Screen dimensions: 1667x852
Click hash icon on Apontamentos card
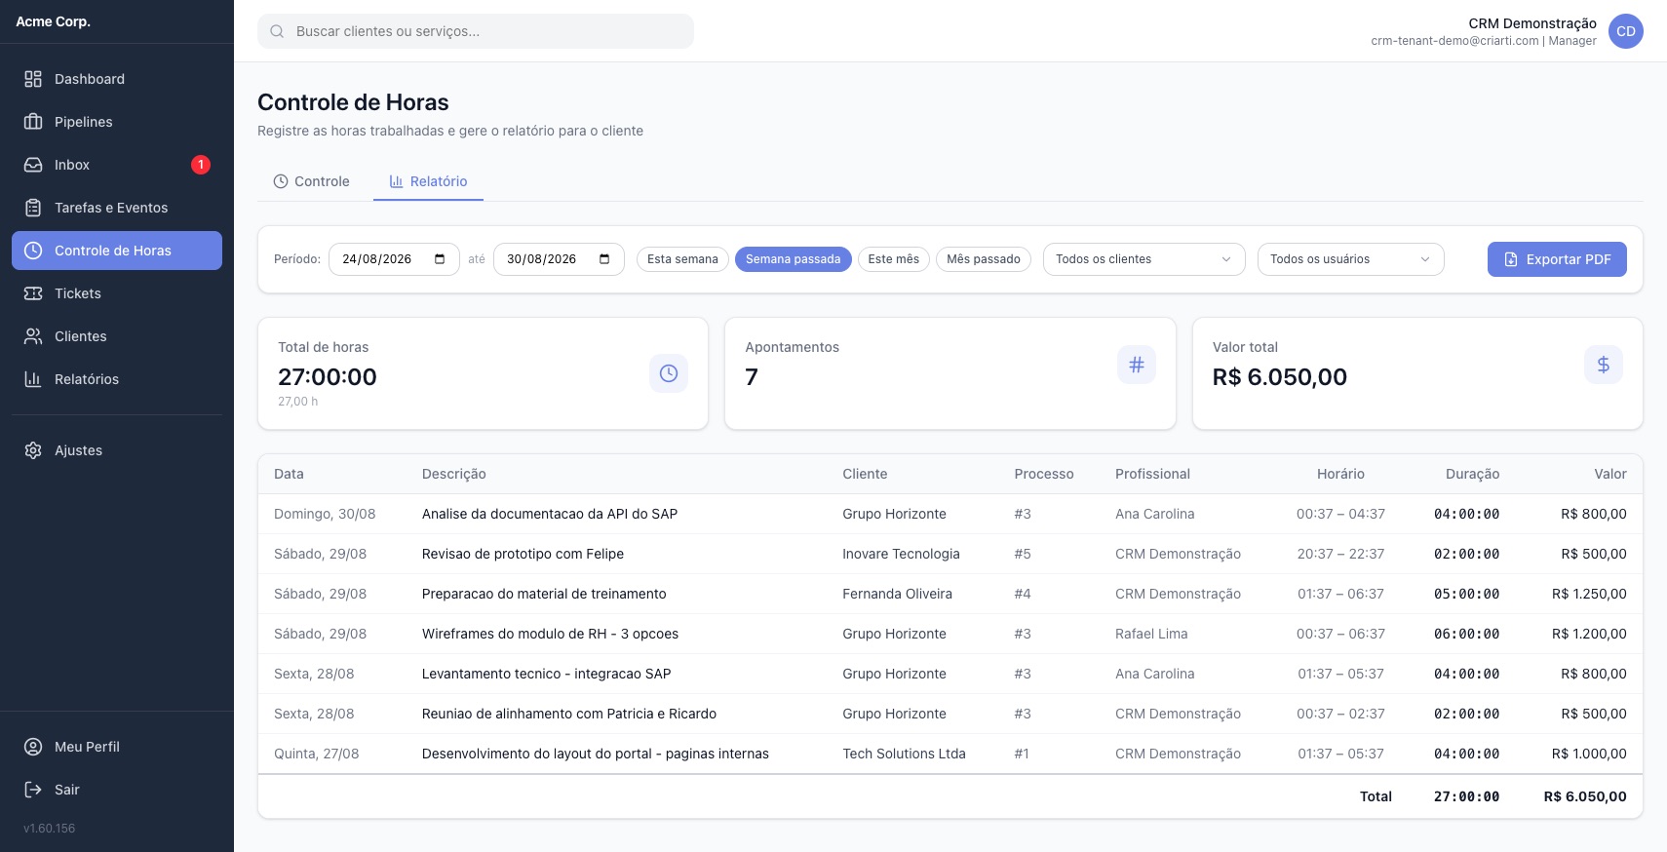tap(1137, 365)
